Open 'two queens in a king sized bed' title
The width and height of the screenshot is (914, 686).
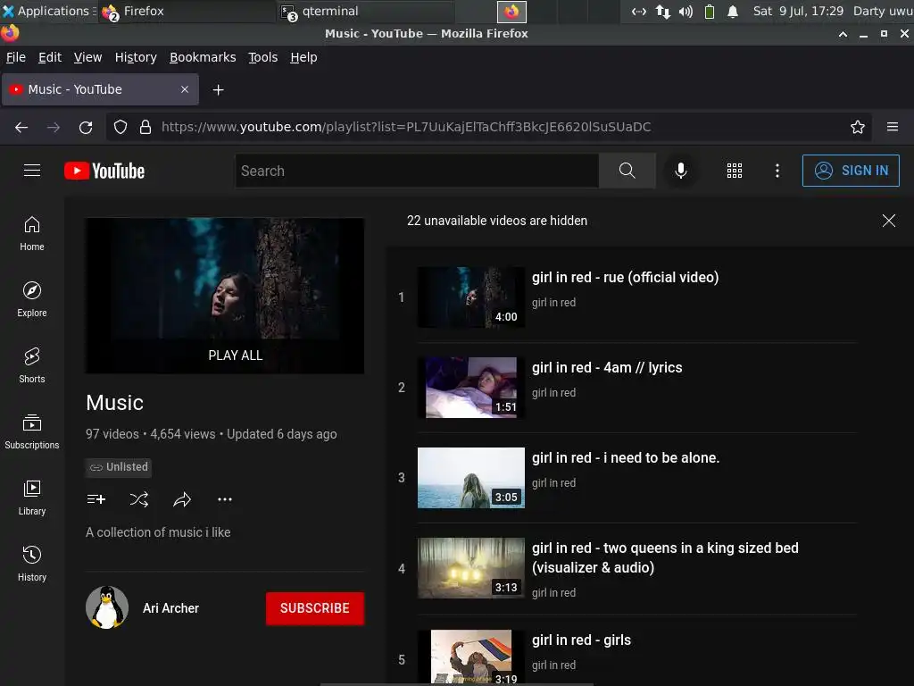click(x=665, y=557)
